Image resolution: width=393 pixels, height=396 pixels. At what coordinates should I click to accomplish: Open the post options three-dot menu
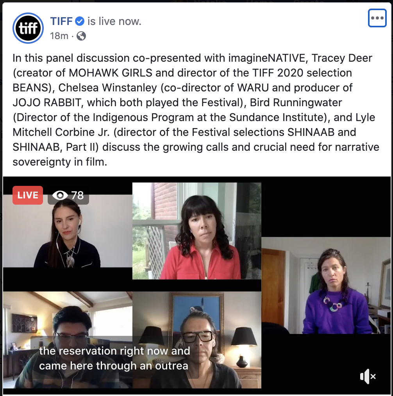coord(377,18)
